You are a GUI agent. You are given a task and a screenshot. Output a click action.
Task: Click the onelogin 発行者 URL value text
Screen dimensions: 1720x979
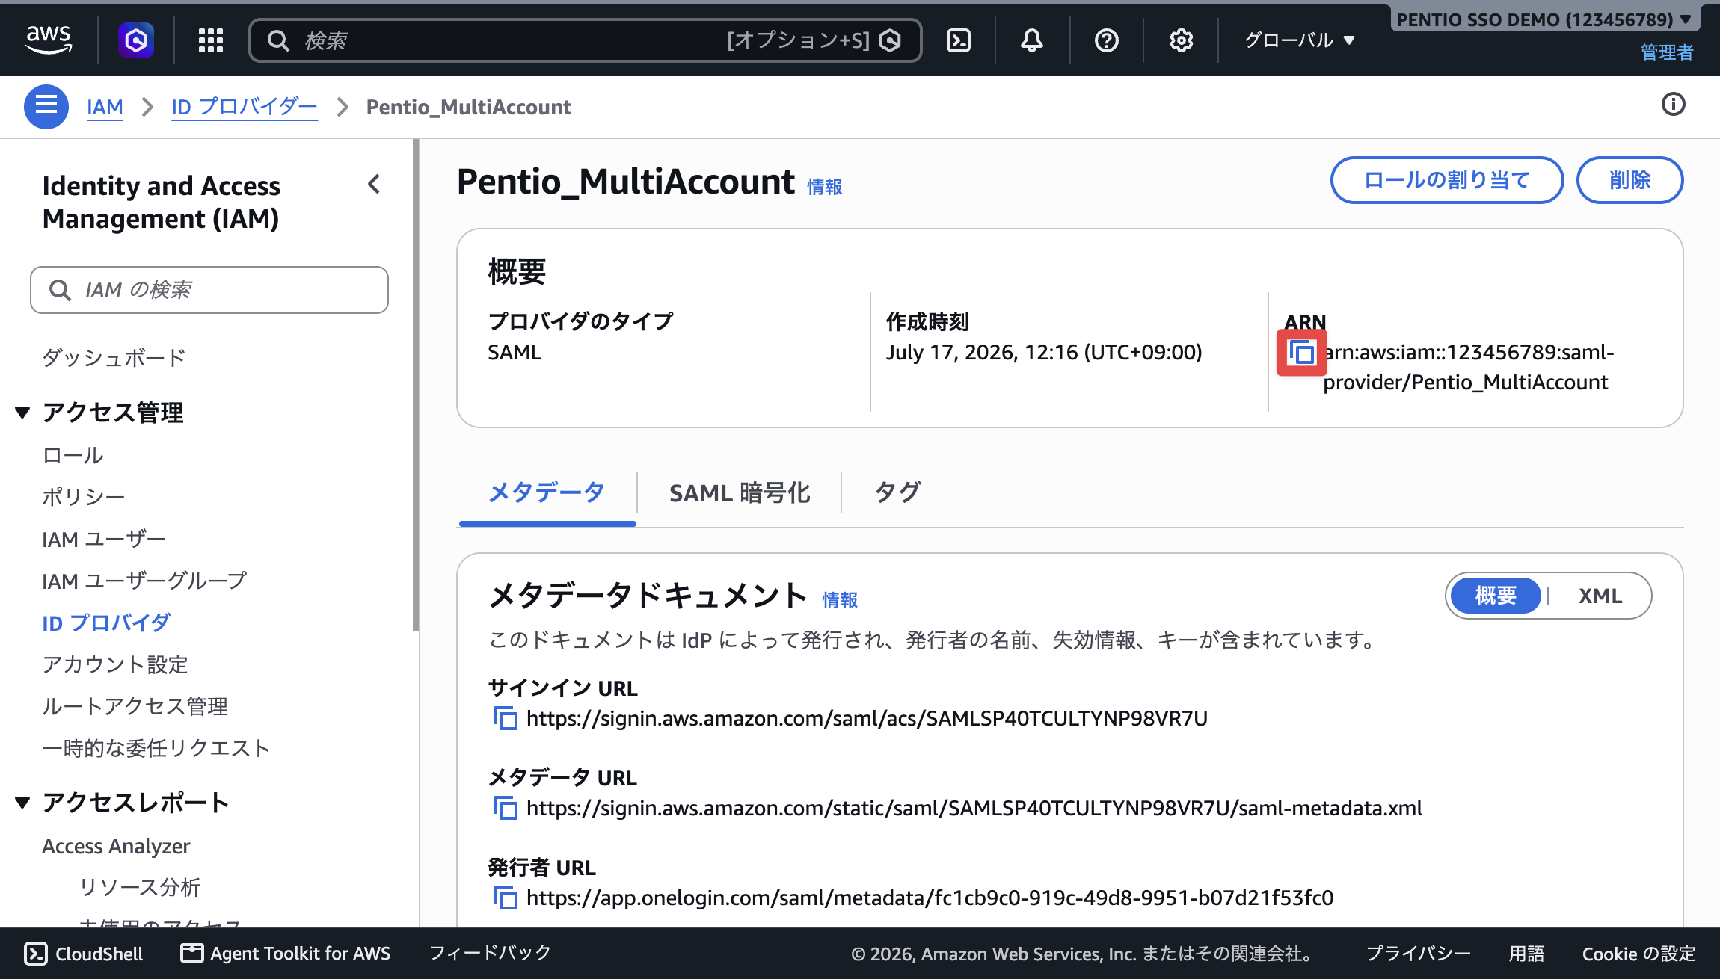[930, 898]
